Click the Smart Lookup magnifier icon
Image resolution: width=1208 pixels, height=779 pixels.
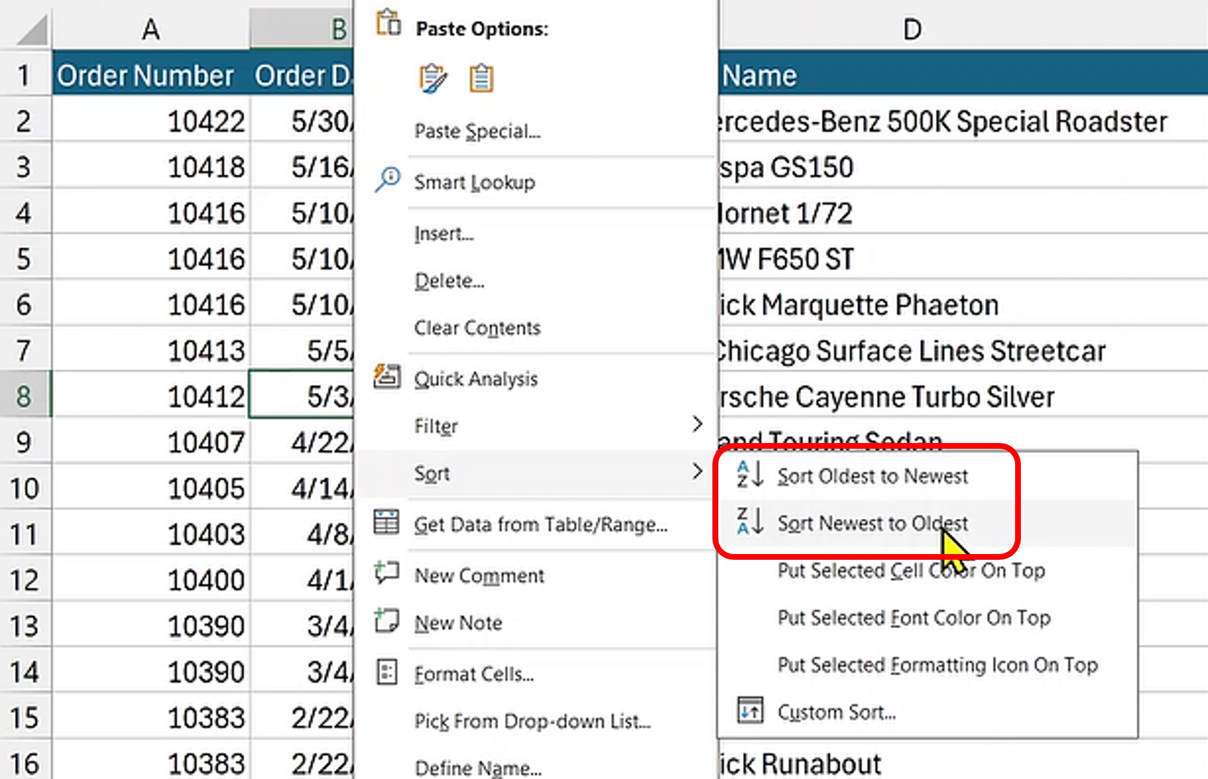tap(387, 179)
